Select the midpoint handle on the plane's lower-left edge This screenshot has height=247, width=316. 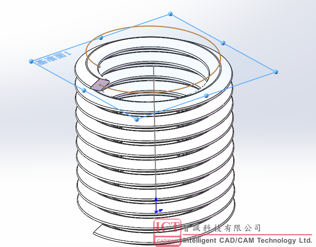84,90
